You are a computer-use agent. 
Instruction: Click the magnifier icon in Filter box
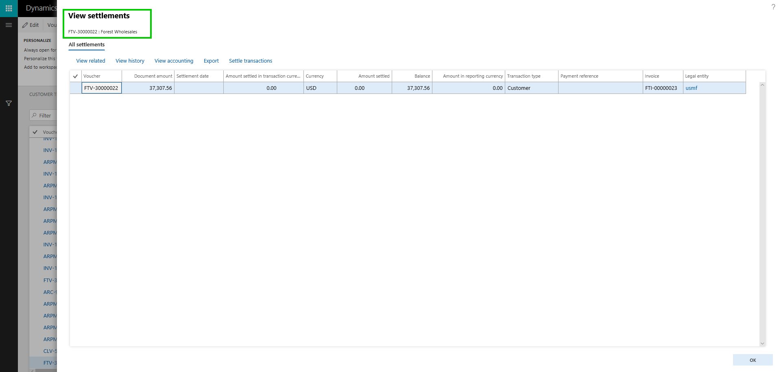click(35, 115)
